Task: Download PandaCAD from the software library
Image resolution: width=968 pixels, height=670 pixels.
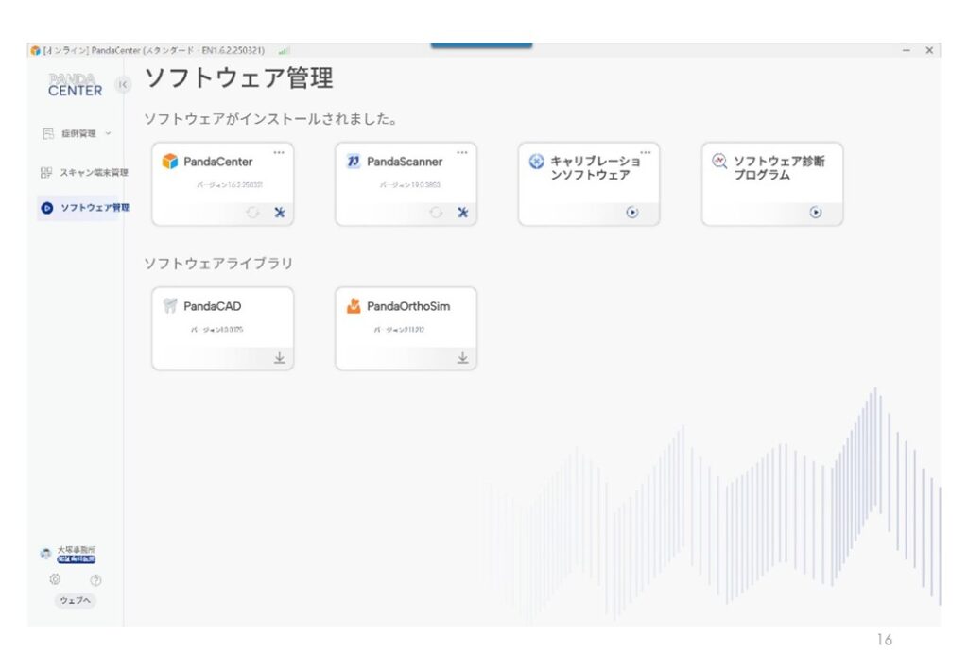Action: [x=279, y=357]
